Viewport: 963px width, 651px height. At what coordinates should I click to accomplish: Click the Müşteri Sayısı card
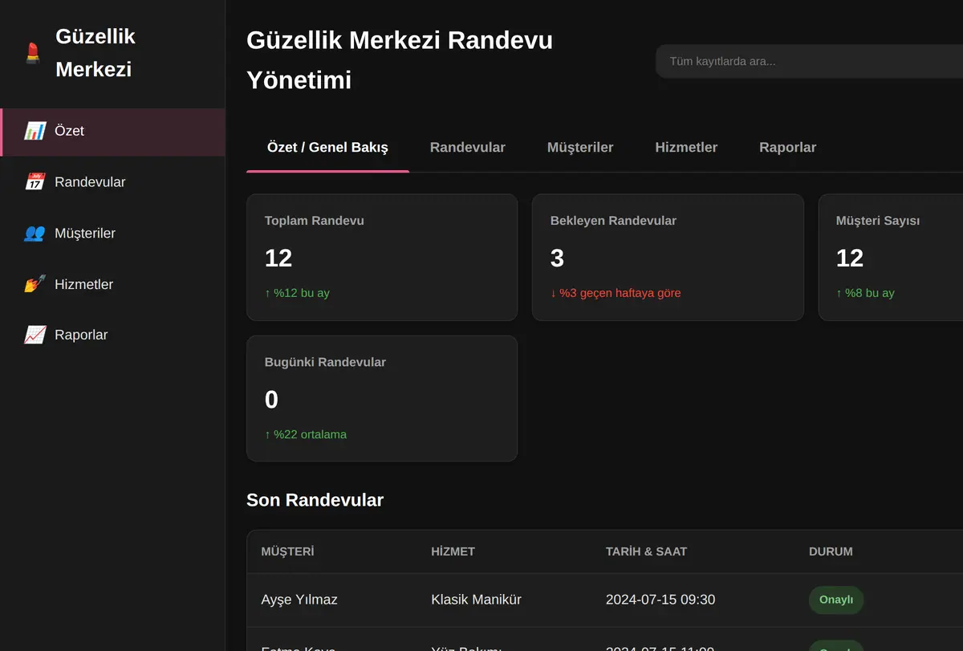[891, 257]
